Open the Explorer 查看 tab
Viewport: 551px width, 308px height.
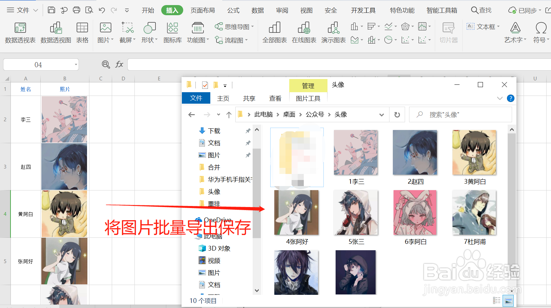pyautogui.click(x=275, y=98)
